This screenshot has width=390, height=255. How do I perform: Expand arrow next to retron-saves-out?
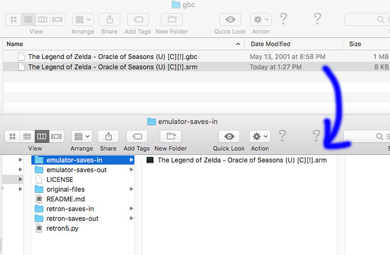coord(132,218)
